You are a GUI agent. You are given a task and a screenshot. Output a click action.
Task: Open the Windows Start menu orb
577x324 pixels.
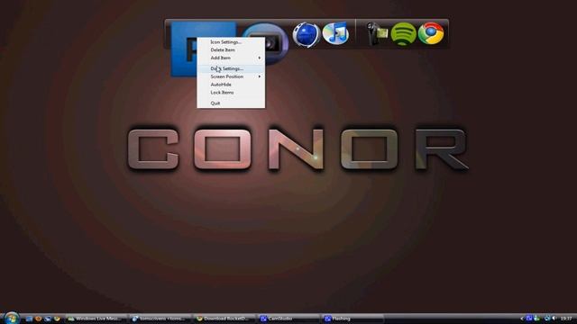[x=12, y=318]
